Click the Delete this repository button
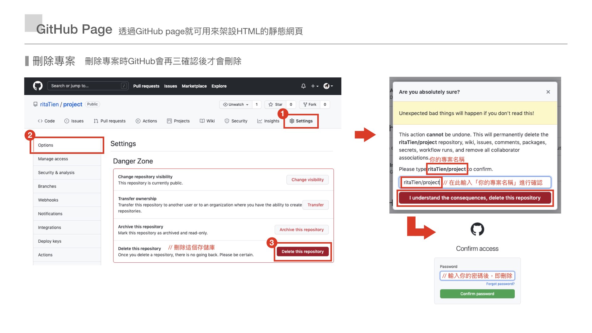This screenshot has height=333, width=592. coord(302,252)
